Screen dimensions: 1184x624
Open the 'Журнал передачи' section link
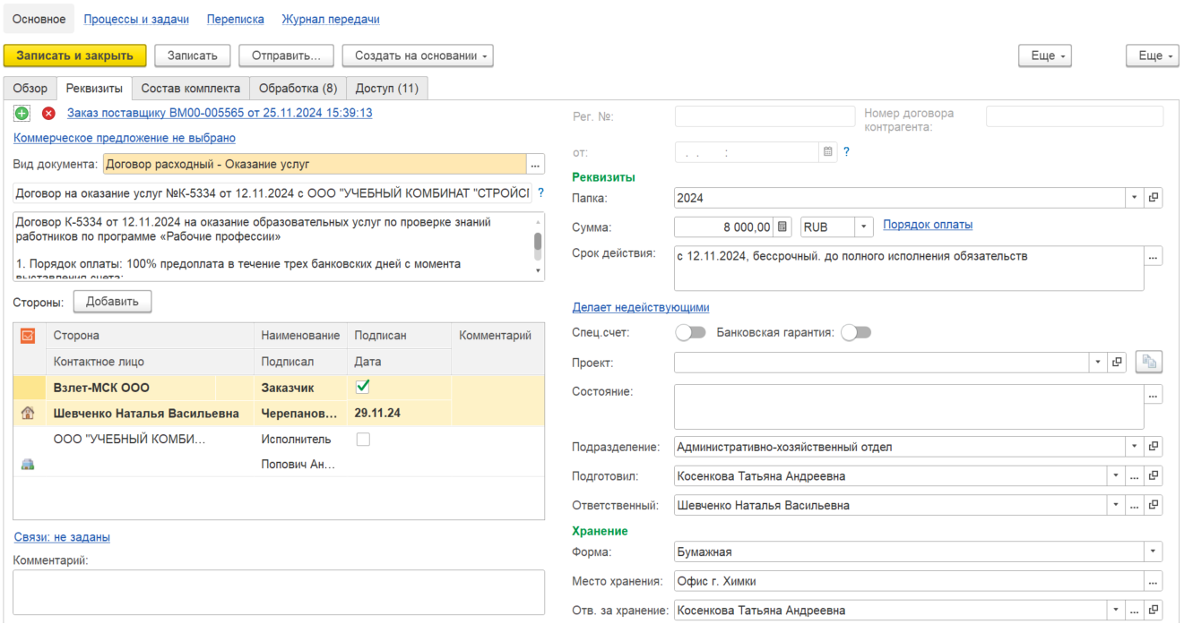coord(331,19)
